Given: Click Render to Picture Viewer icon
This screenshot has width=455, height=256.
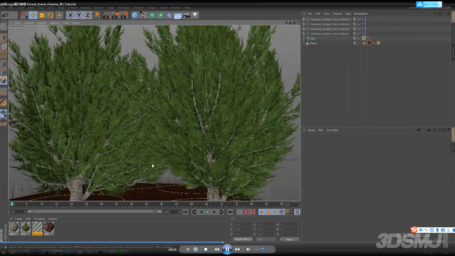Looking at the screenshot, I should [x=115, y=16].
